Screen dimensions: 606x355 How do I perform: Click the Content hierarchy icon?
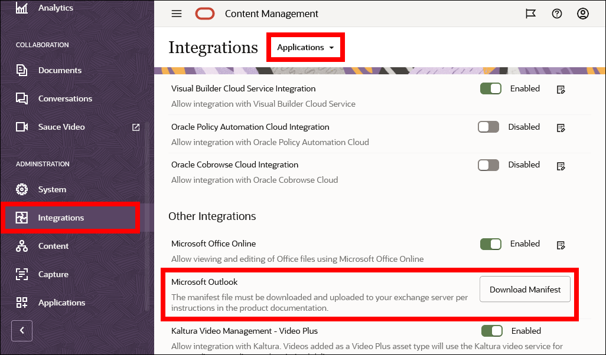point(22,246)
